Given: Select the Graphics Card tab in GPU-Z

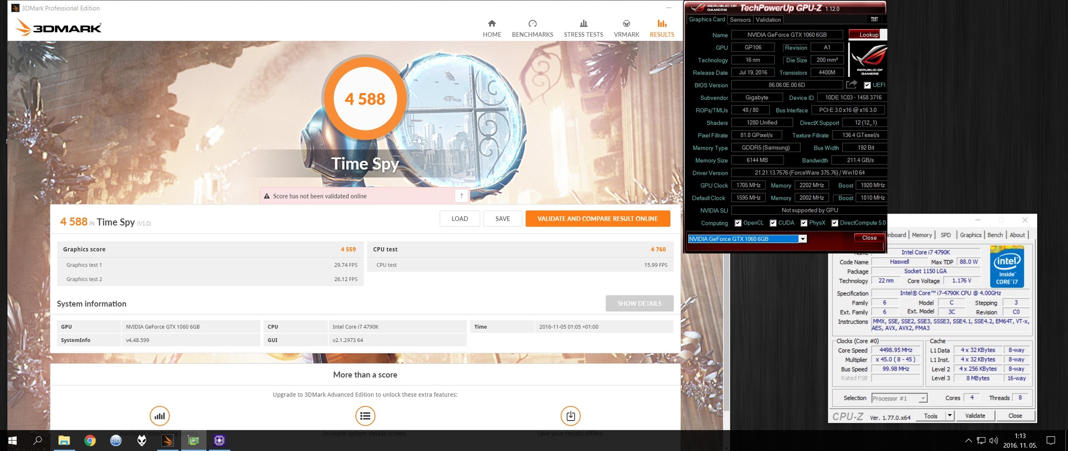Looking at the screenshot, I should point(707,19).
